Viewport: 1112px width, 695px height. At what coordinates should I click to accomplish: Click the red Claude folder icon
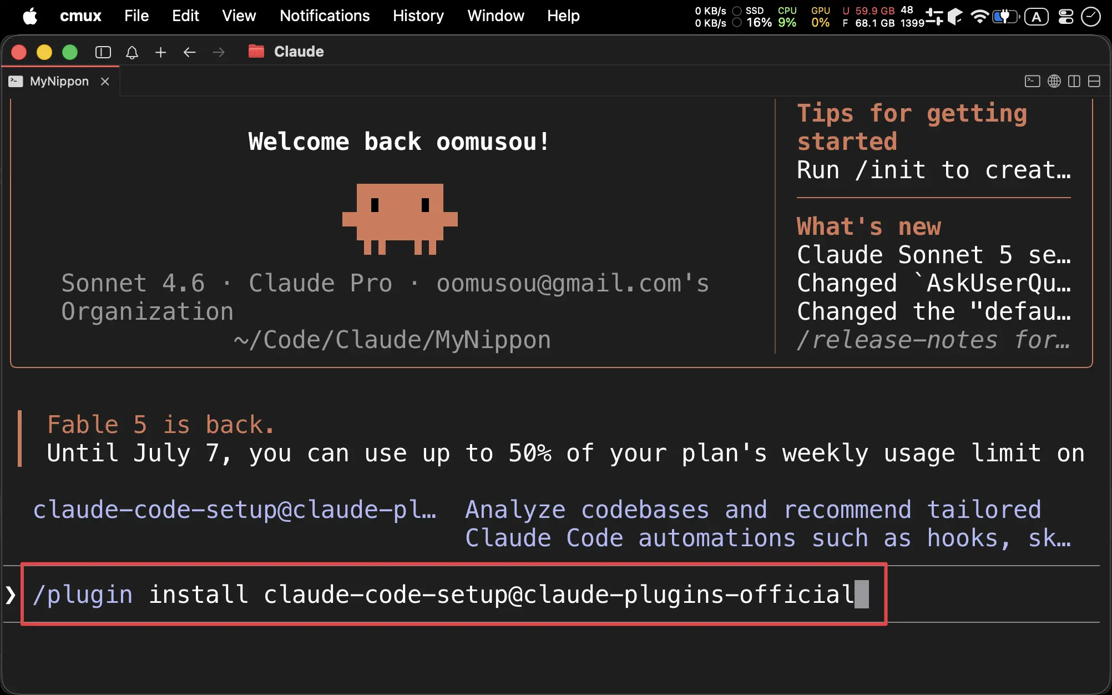(256, 51)
